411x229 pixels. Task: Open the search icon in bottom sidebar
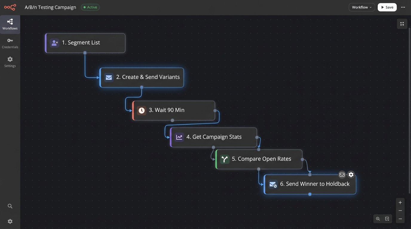click(x=10, y=206)
